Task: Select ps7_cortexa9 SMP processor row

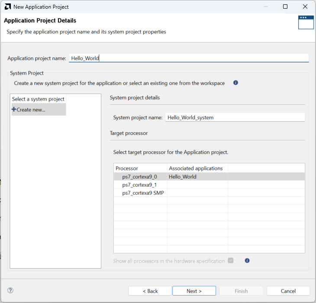Action: coord(143,193)
